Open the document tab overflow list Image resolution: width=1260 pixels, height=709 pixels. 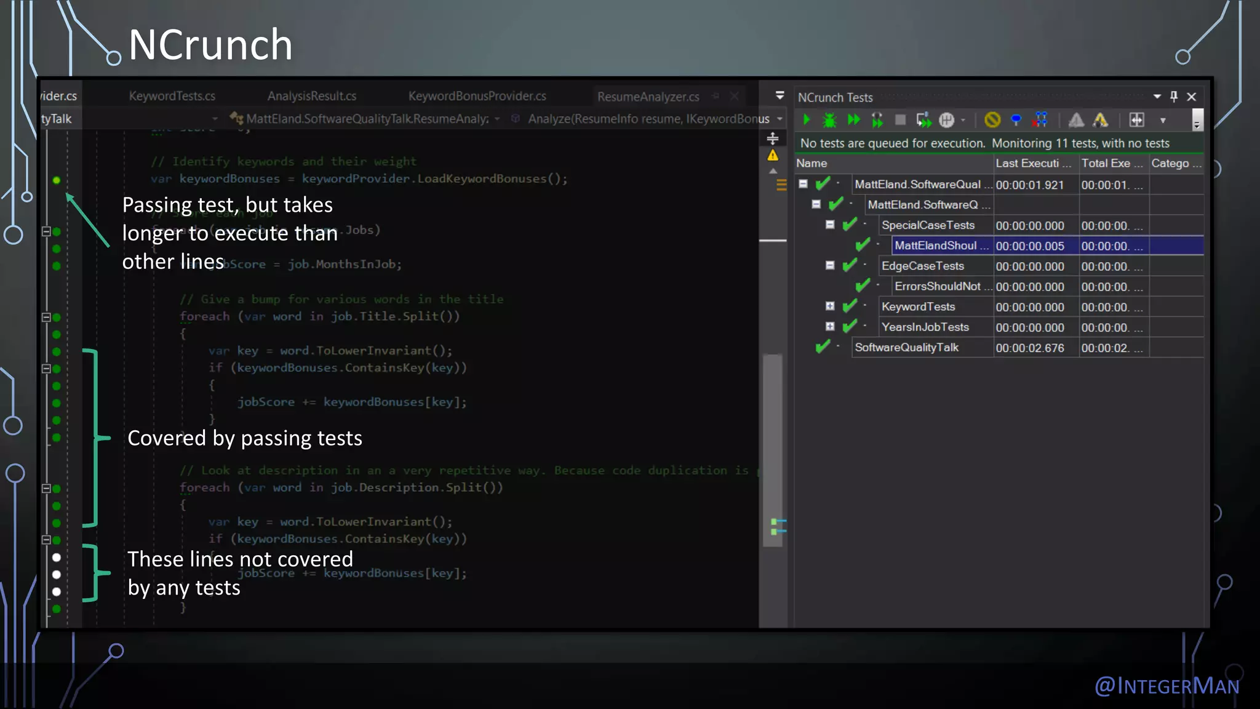coord(780,95)
